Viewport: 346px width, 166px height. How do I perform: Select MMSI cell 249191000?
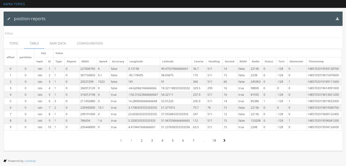click(x=88, y=114)
